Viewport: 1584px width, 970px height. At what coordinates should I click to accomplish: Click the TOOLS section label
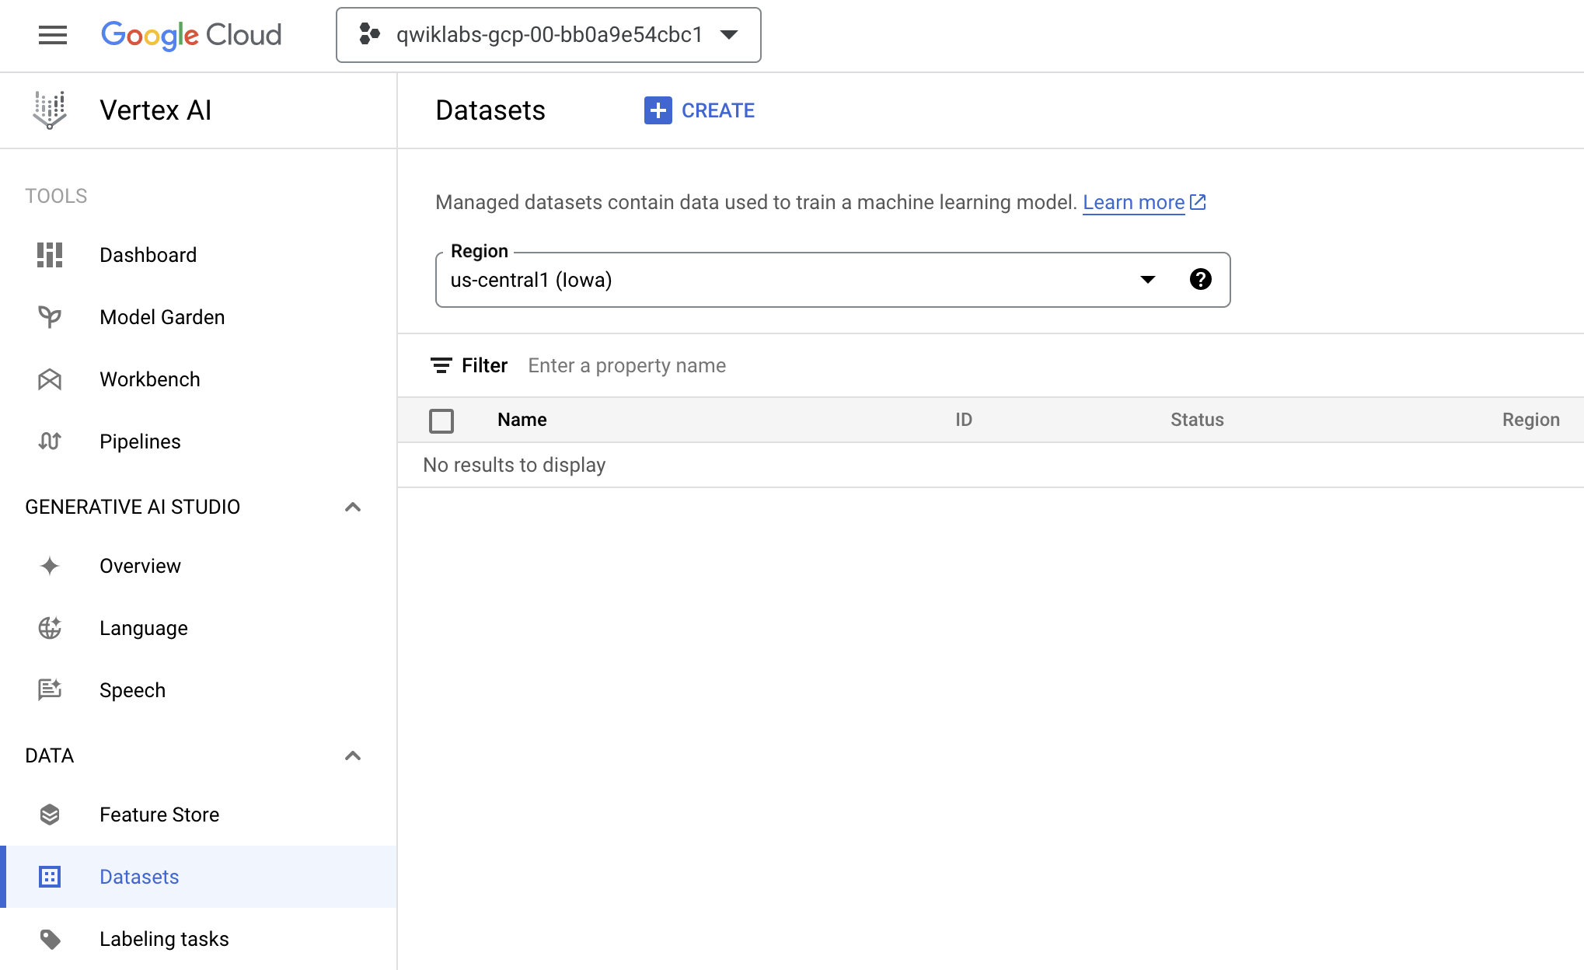coord(56,196)
